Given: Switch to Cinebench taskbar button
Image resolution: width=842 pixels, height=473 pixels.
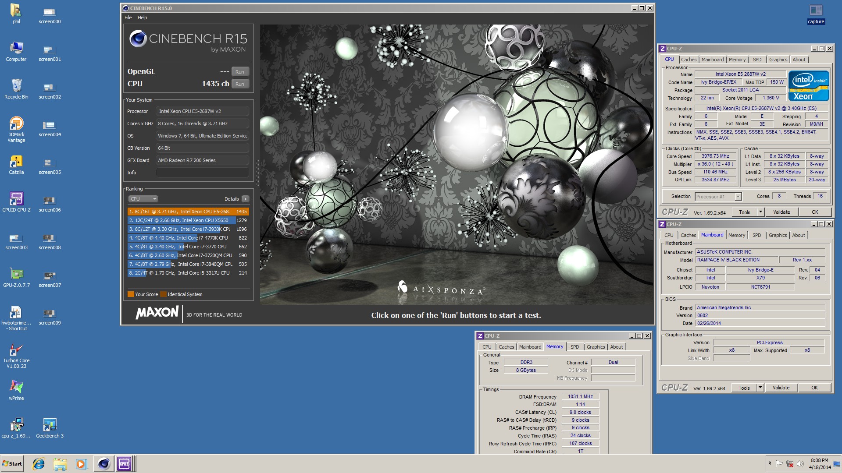Looking at the screenshot, I should coord(103,464).
